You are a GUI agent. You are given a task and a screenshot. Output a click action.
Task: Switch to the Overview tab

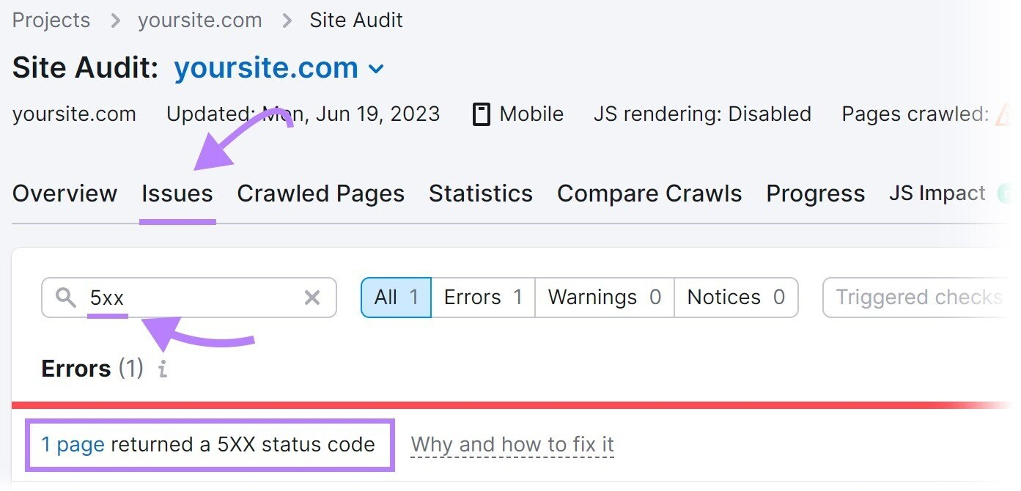64,193
